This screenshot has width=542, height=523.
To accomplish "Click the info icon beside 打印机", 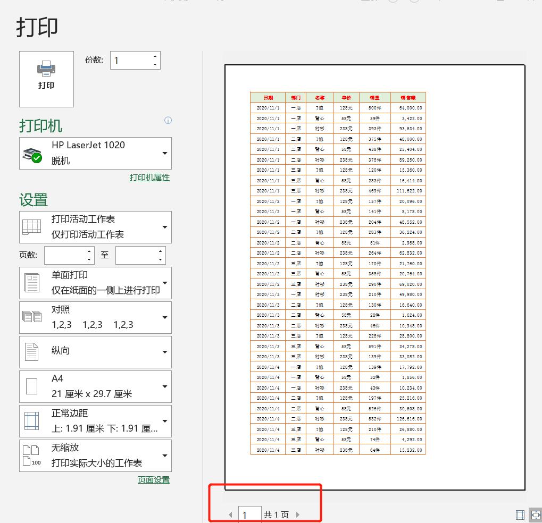I will pos(168,121).
